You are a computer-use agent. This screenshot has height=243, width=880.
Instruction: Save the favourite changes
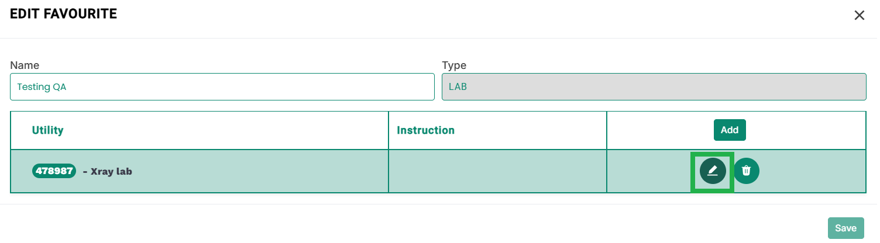[x=845, y=228]
